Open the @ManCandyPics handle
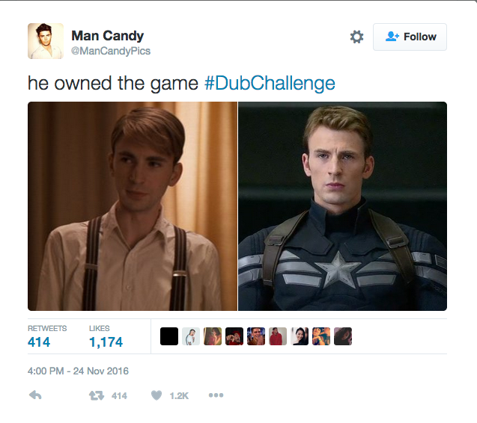 pyautogui.click(x=111, y=51)
